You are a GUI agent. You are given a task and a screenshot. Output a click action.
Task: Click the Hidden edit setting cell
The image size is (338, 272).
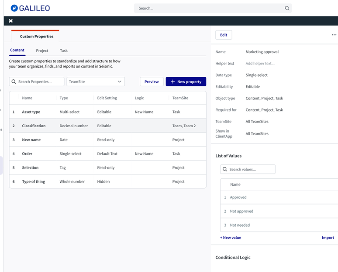pos(103,182)
